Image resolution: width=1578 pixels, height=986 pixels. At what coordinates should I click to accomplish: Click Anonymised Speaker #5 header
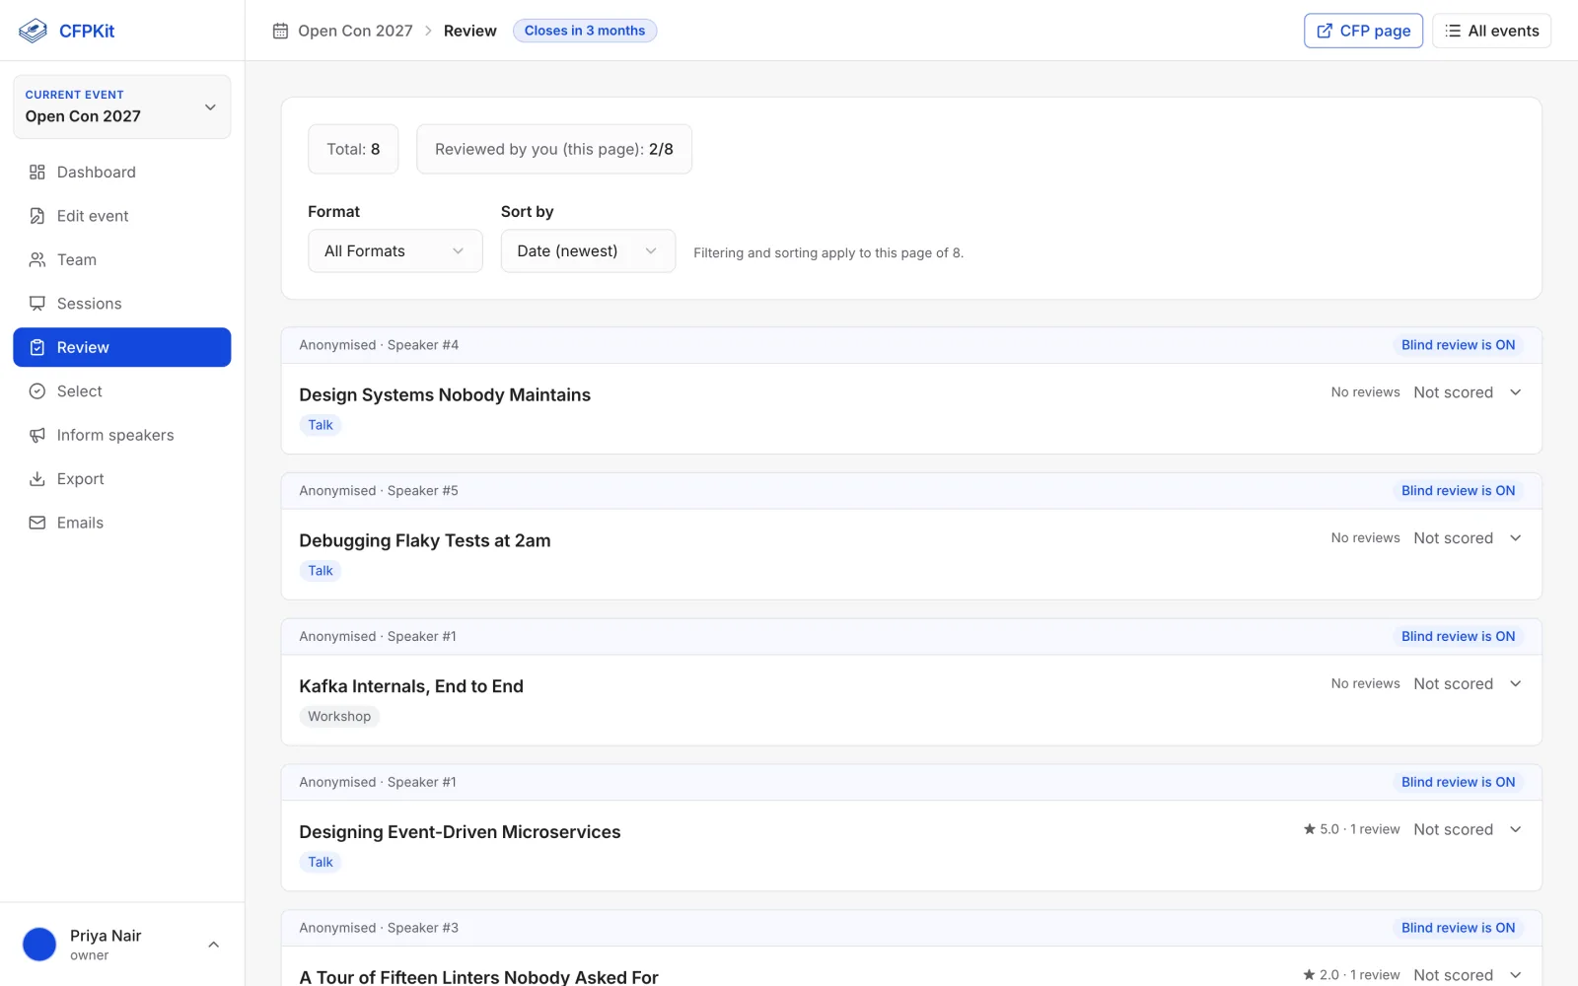379,491
